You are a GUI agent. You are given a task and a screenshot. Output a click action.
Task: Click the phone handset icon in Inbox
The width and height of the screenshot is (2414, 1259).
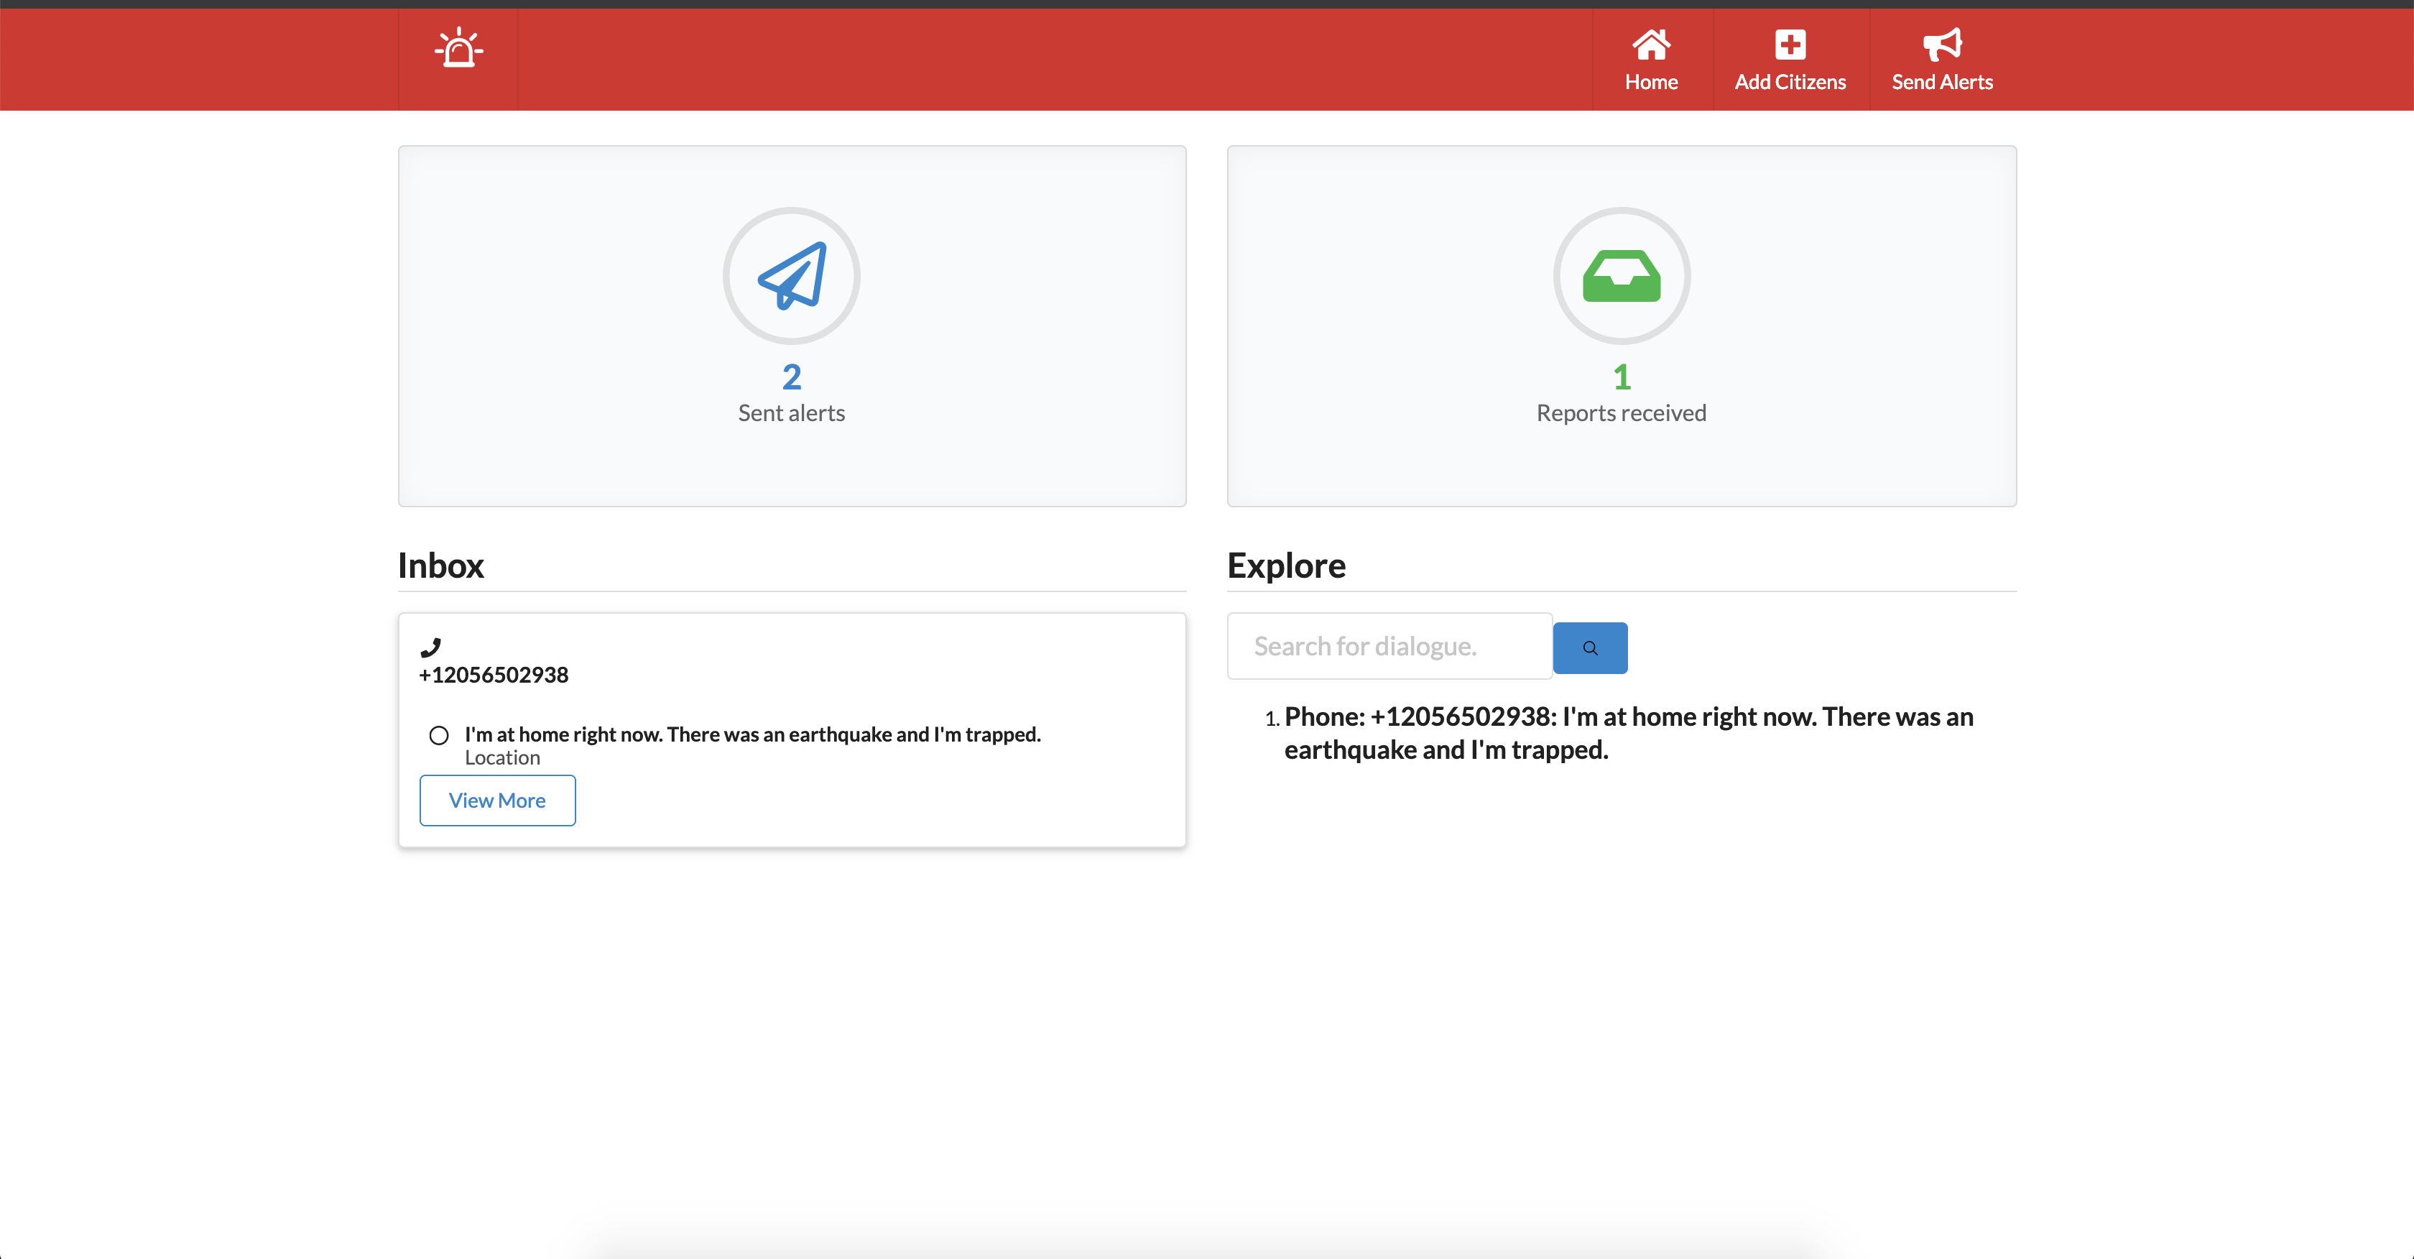point(430,647)
